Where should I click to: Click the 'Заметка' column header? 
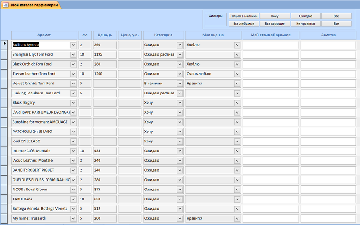(x=328, y=35)
